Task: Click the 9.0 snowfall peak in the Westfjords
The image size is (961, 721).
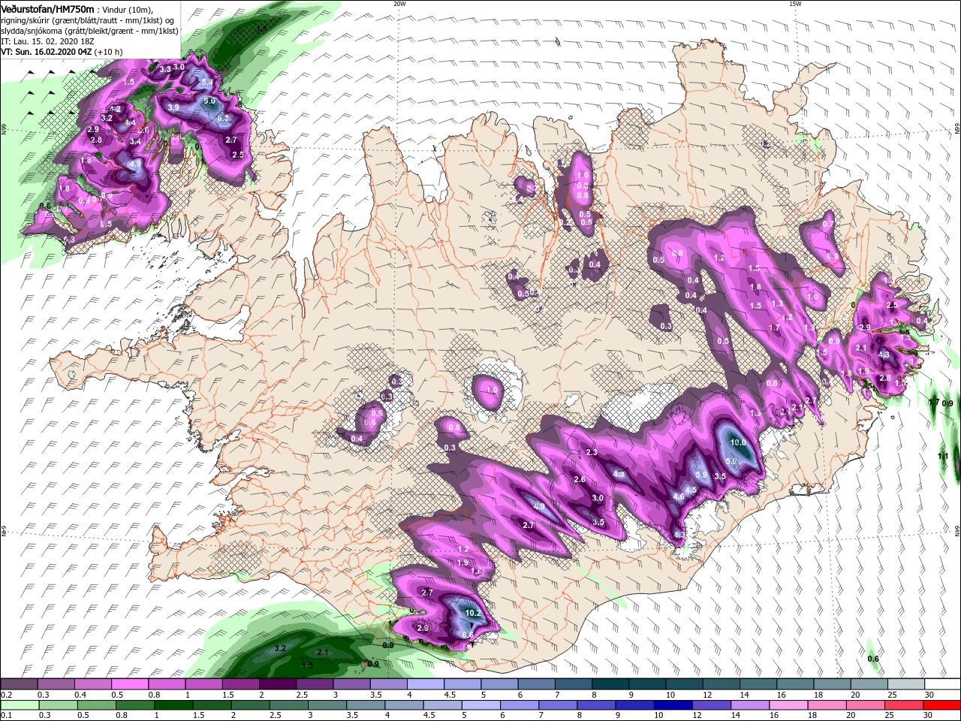Action: [209, 101]
